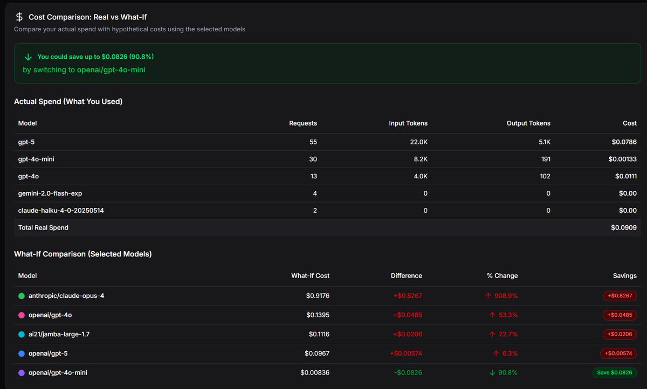Click the 22.0K input tokens value
The width and height of the screenshot is (647, 389).
coord(418,142)
